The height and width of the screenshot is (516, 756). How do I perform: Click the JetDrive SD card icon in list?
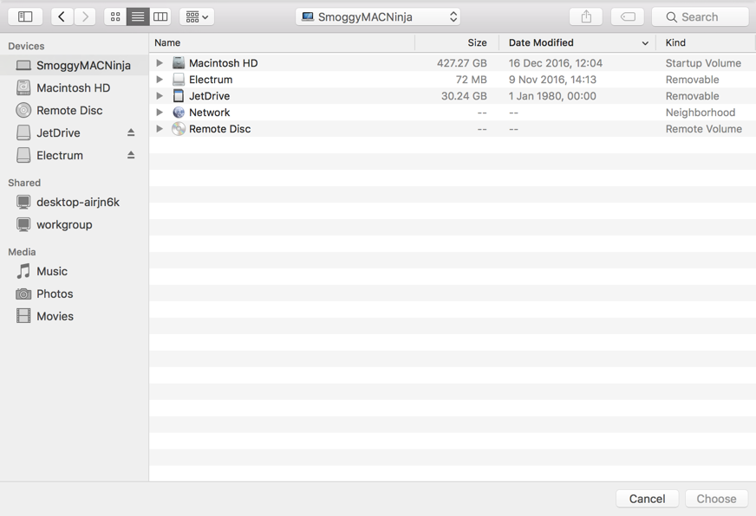pyautogui.click(x=179, y=96)
